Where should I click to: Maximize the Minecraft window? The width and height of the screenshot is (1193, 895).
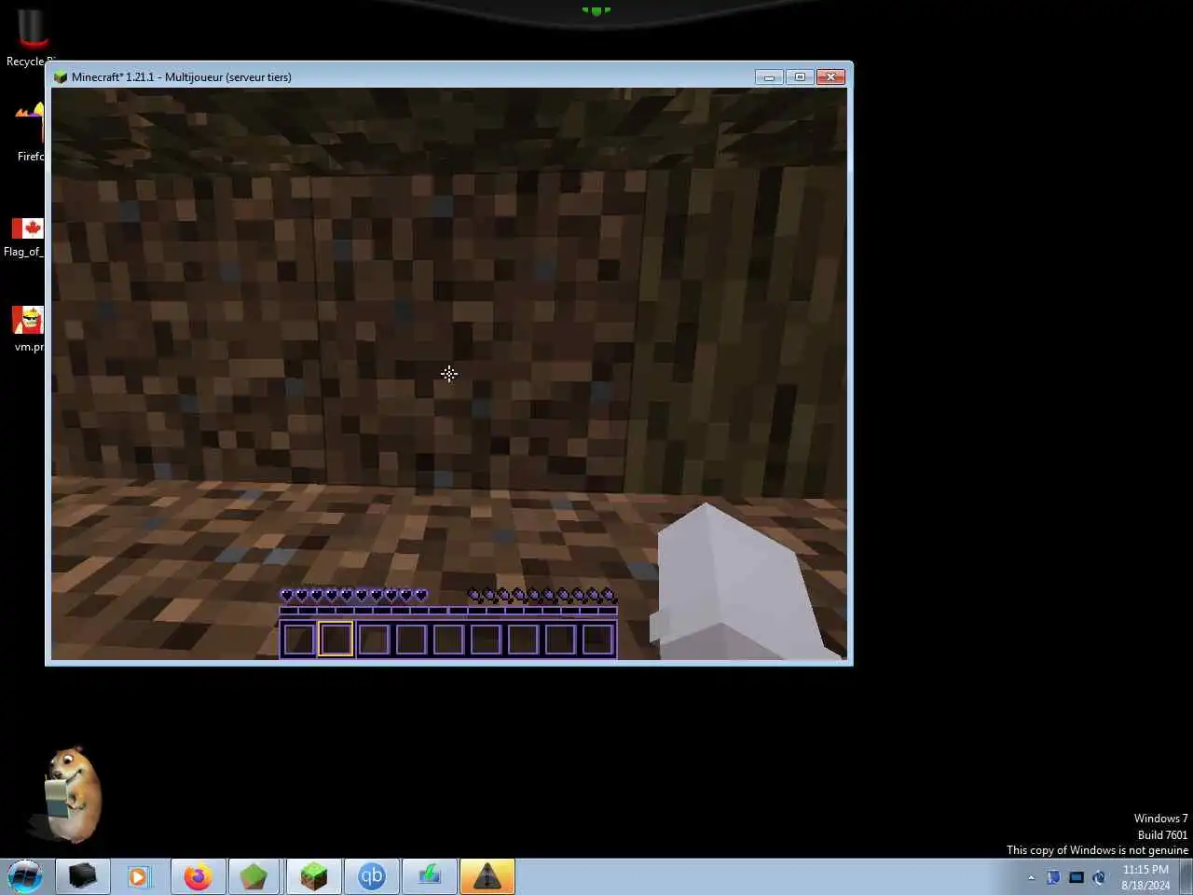800,76
